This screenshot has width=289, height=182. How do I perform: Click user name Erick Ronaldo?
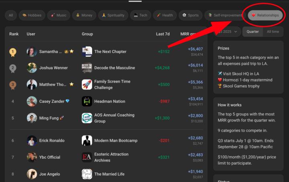click(x=52, y=140)
